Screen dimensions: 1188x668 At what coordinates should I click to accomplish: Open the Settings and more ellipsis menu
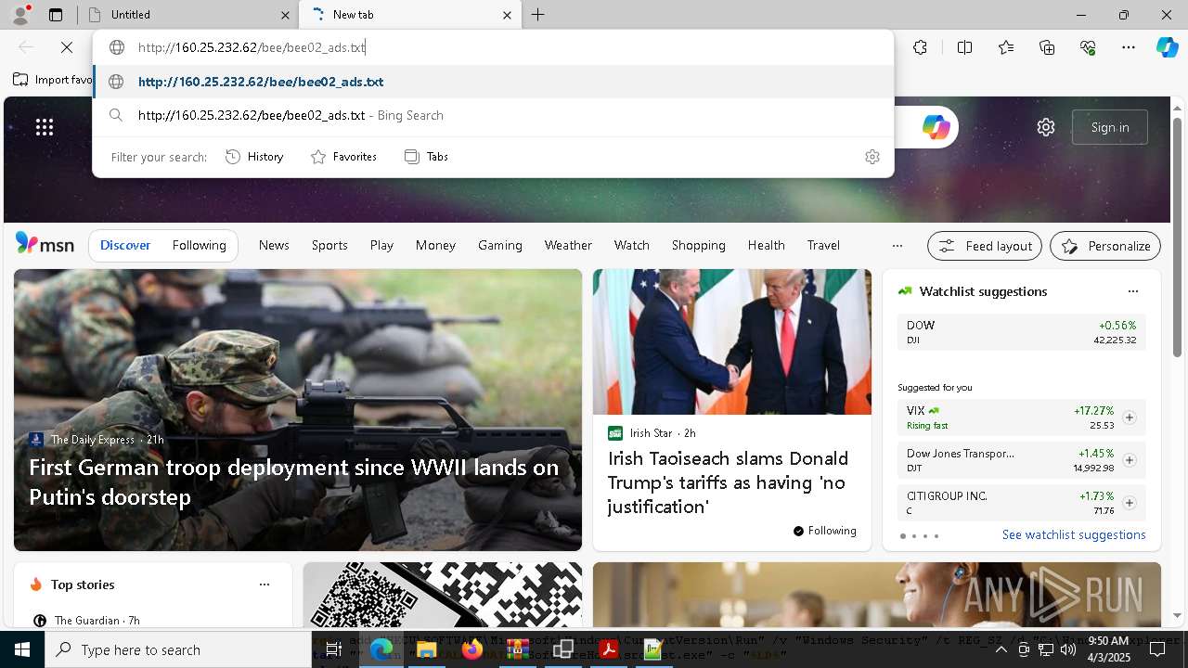(1129, 47)
